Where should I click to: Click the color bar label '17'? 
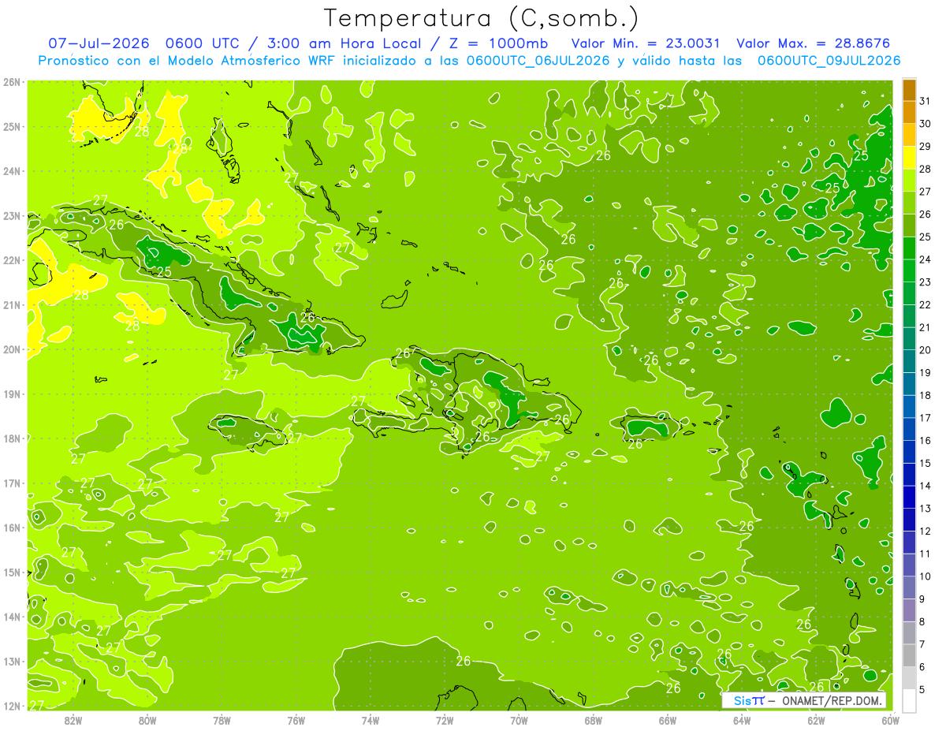tap(926, 418)
